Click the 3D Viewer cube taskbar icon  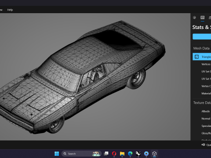click(154, 154)
